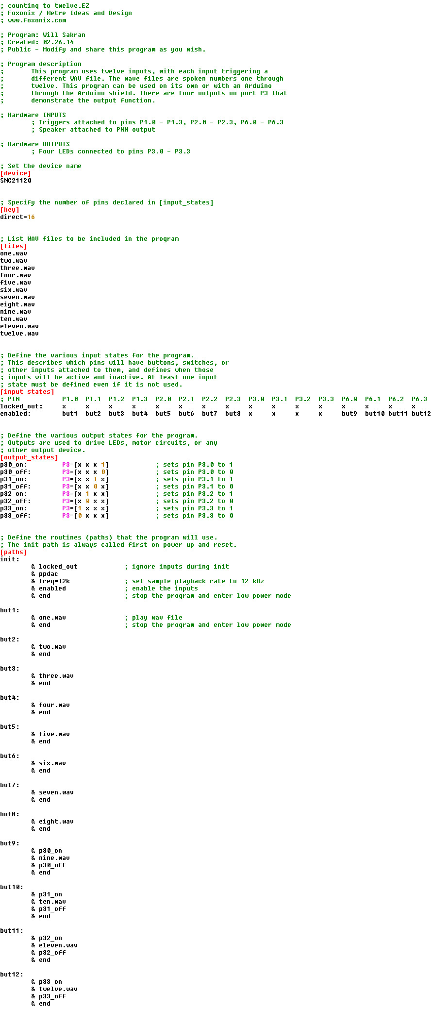This screenshot has width=432, height=1009.
Task: Click the '& p31_off' line under but10
Action: click(x=49, y=909)
